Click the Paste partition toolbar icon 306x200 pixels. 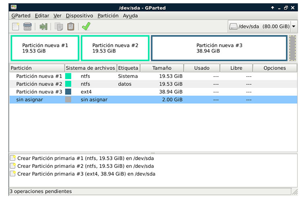tap(70, 27)
